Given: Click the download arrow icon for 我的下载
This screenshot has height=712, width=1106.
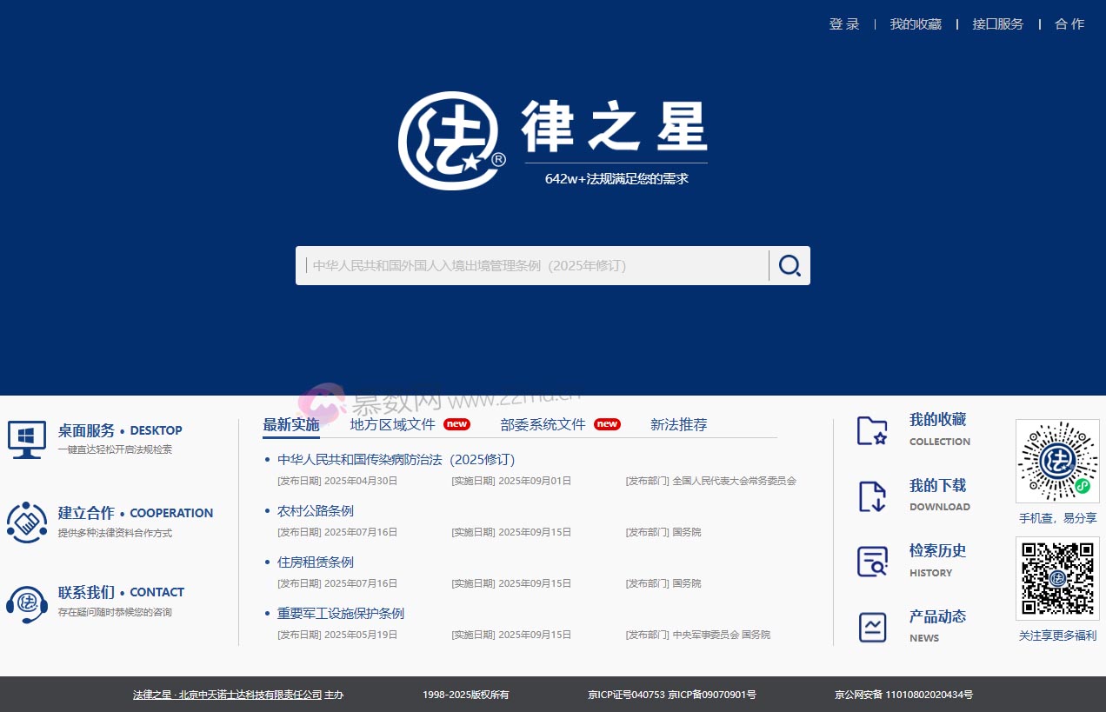Looking at the screenshot, I should pyautogui.click(x=872, y=496).
